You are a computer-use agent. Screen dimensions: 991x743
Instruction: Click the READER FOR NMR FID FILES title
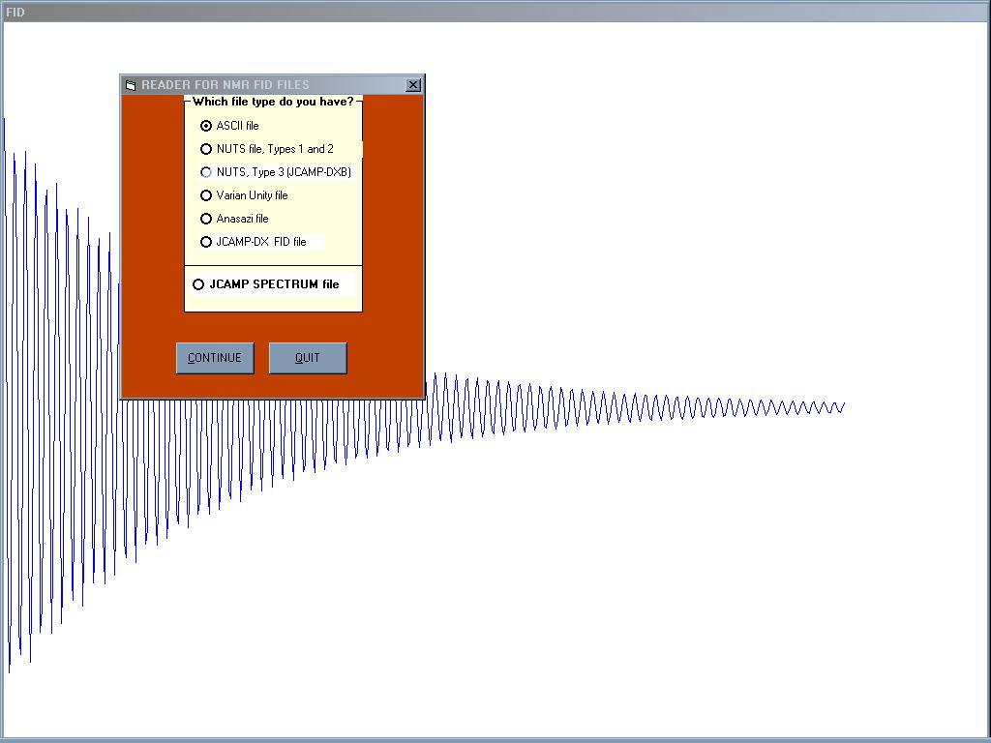pos(225,85)
